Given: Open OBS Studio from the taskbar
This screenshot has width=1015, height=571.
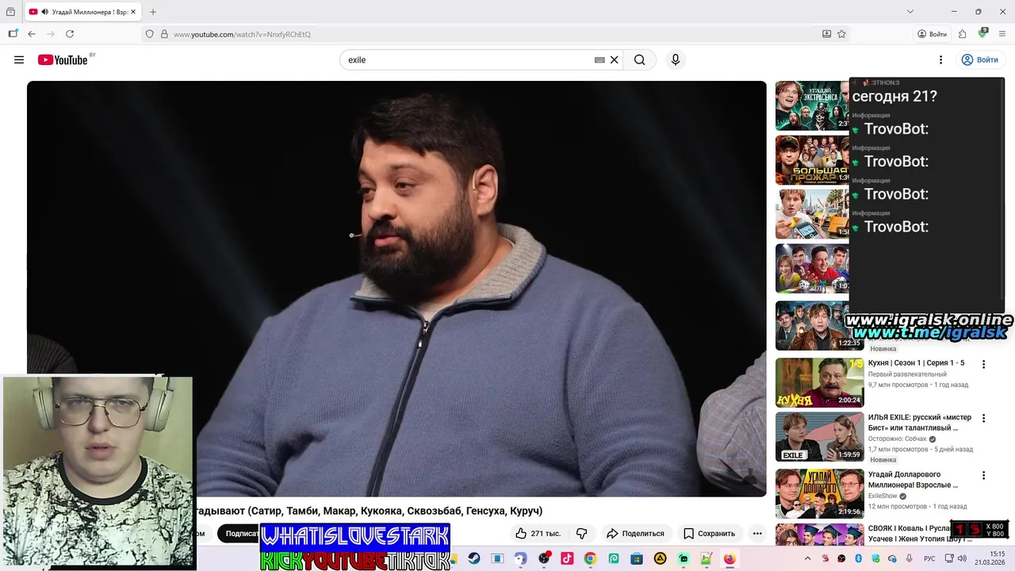Looking at the screenshot, I should click(544, 558).
